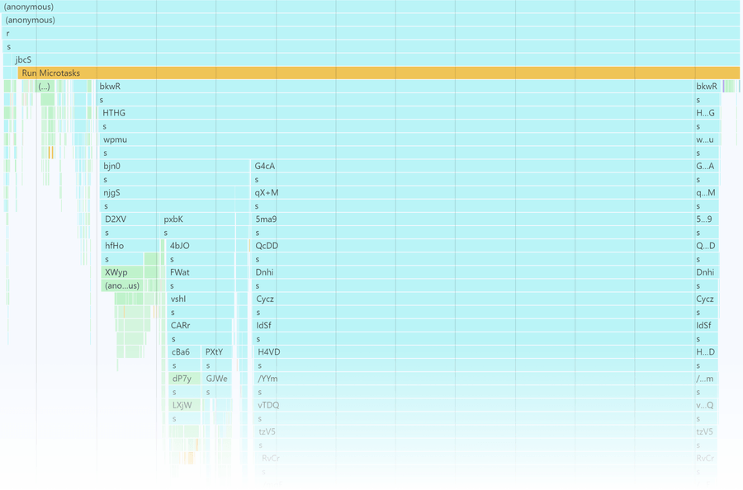
Task: Select the collapsed (...) frame
Action: (x=45, y=86)
